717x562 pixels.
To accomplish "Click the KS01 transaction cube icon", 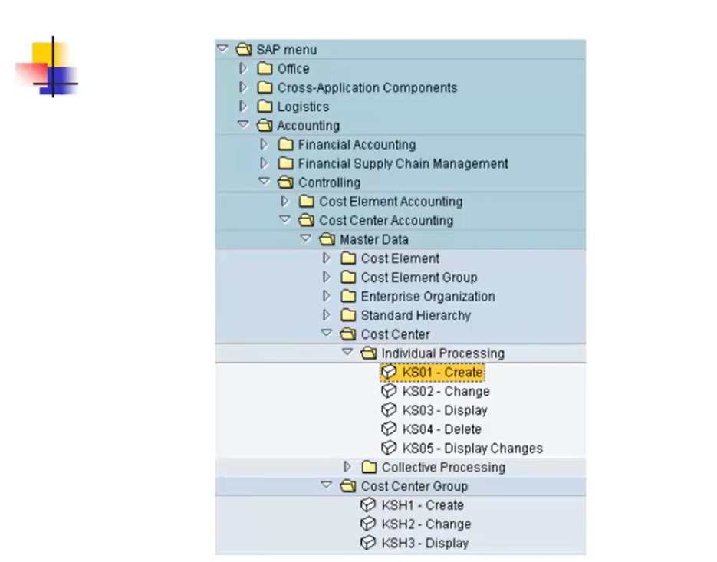I will pyautogui.click(x=389, y=372).
